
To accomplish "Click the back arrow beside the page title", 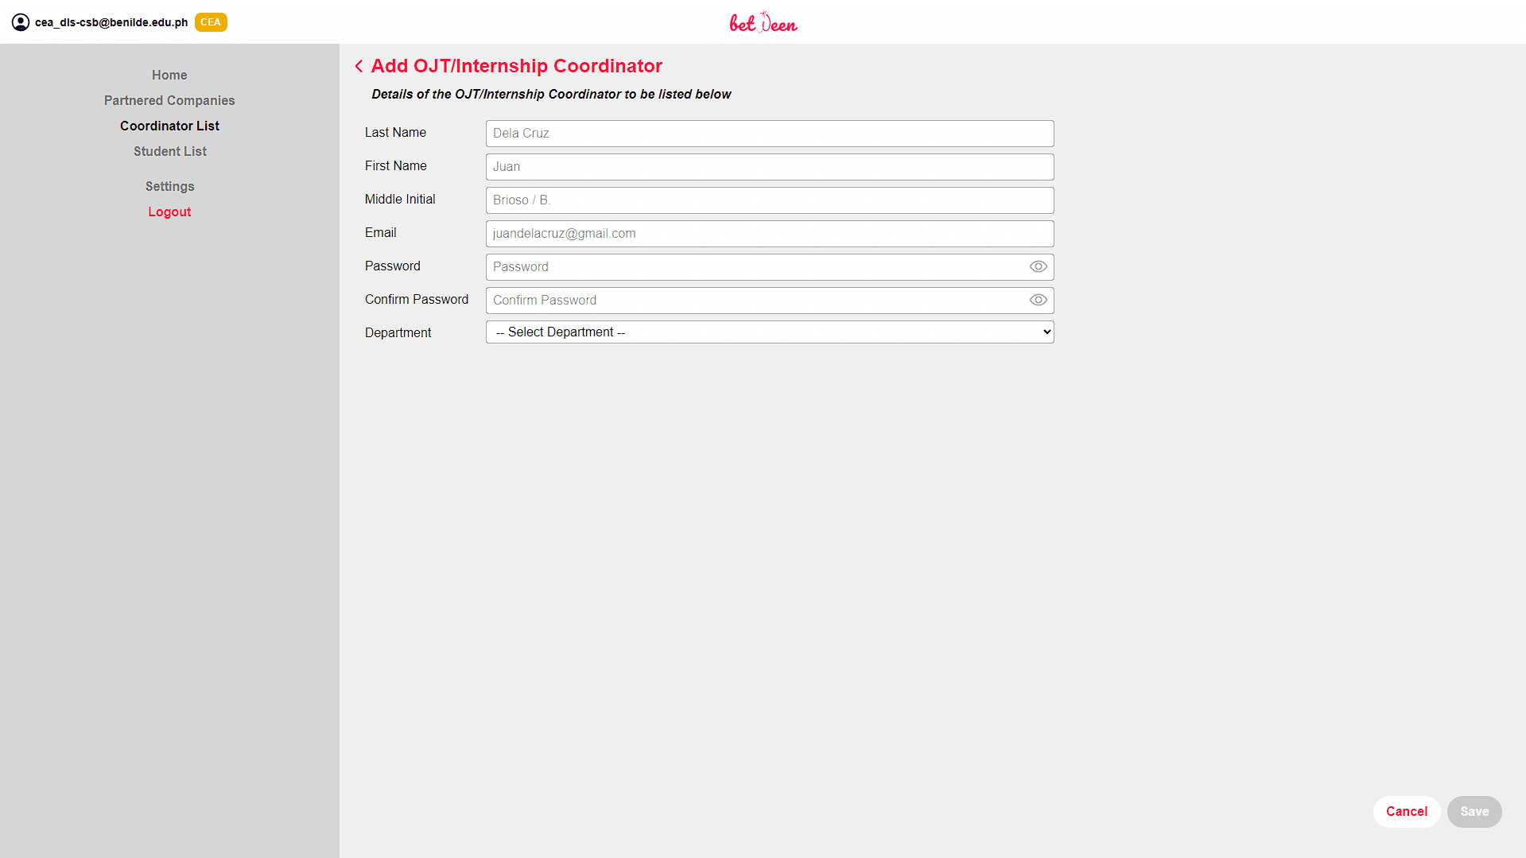I will (x=359, y=66).
